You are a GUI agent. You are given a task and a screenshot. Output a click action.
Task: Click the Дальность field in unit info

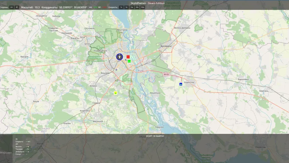23,152
